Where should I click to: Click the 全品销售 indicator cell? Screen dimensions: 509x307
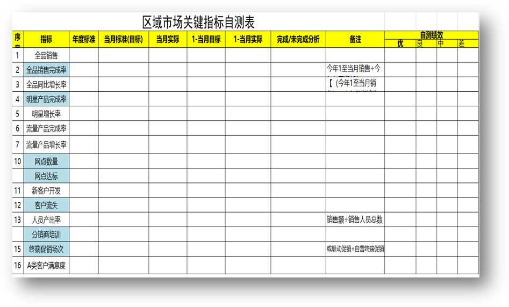pyautogui.click(x=46, y=55)
